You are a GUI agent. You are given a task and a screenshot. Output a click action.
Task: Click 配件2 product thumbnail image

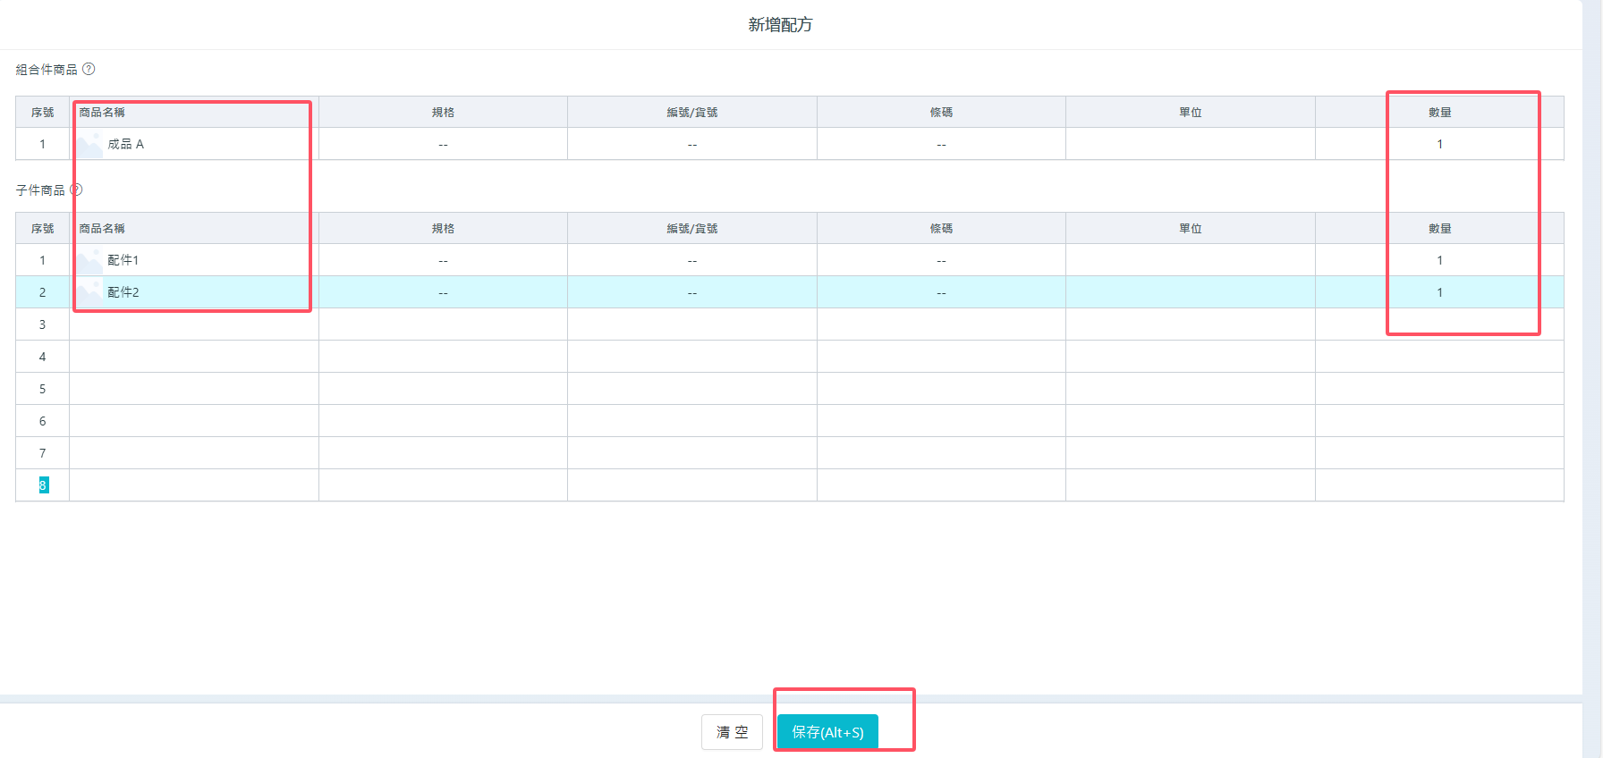pyautogui.click(x=89, y=292)
